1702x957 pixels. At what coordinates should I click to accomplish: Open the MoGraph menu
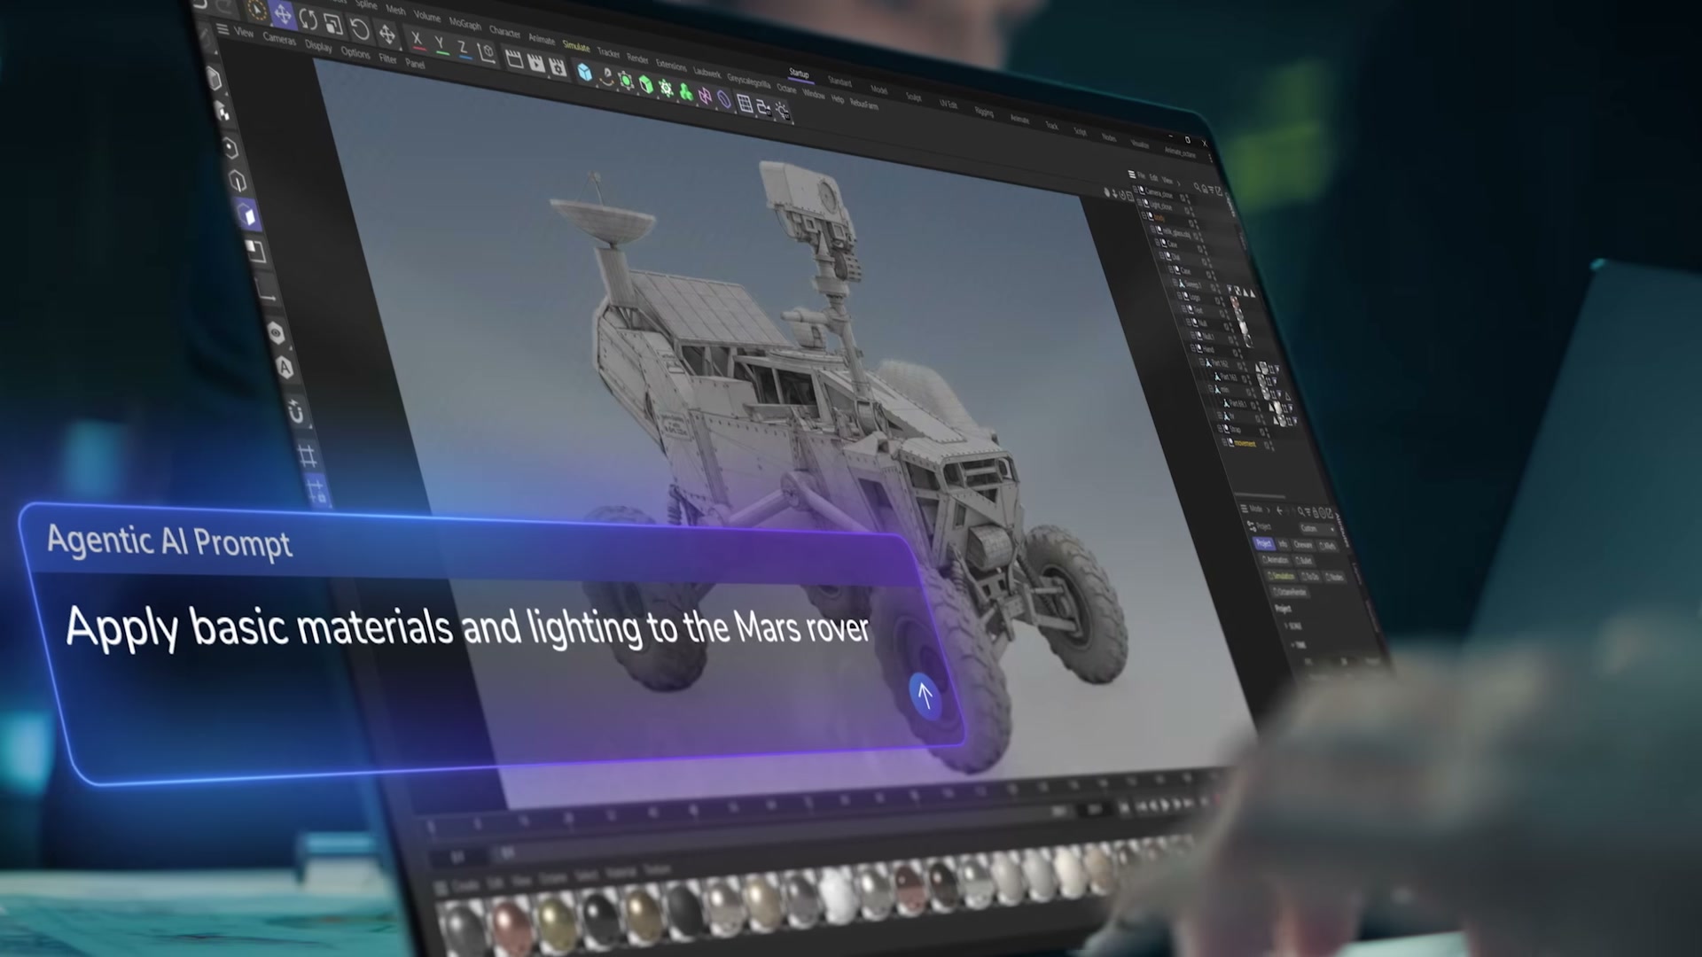point(465,24)
